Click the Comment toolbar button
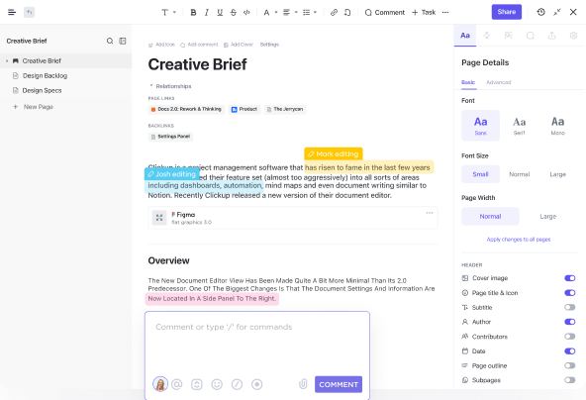586x400 pixels. [384, 12]
